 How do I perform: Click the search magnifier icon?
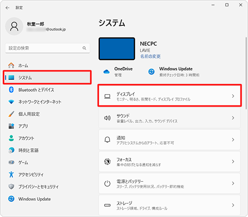[84, 48]
